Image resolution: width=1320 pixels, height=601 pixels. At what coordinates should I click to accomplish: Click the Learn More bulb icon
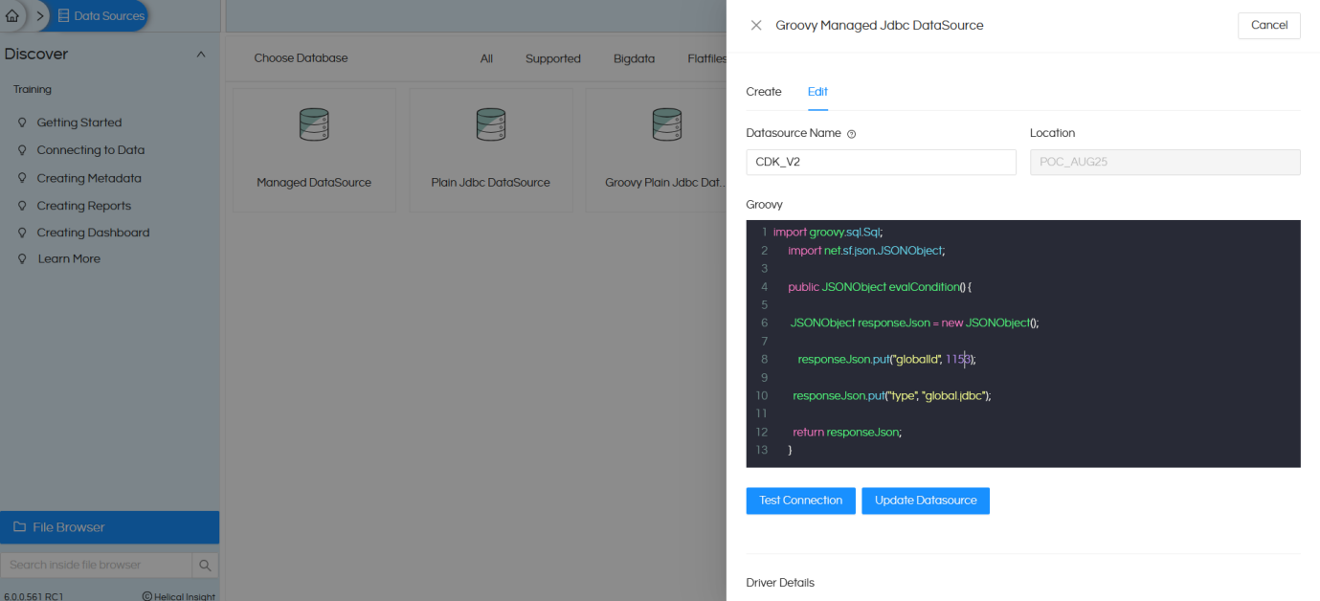click(x=22, y=259)
